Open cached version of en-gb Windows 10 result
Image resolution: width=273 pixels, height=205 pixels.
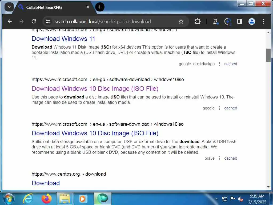pos(231,108)
